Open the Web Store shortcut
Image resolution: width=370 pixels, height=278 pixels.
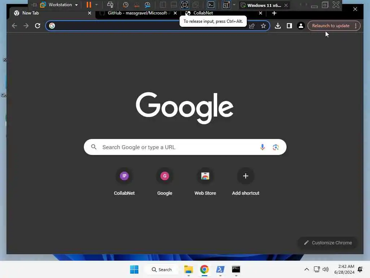[205, 182]
